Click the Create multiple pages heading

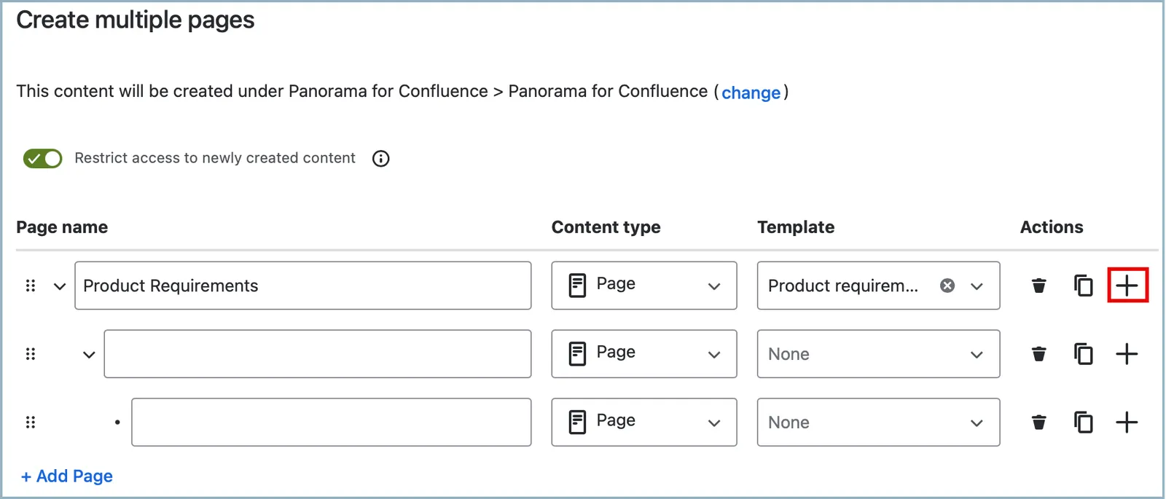click(136, 20)
